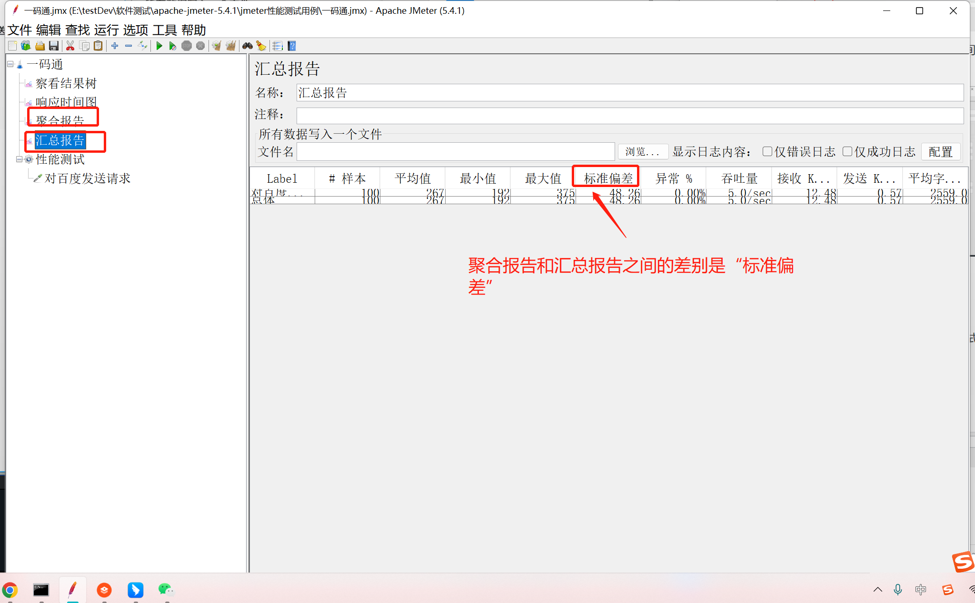Click the Help (question mark book) icon
975x603 pixels.
point(292,46)
